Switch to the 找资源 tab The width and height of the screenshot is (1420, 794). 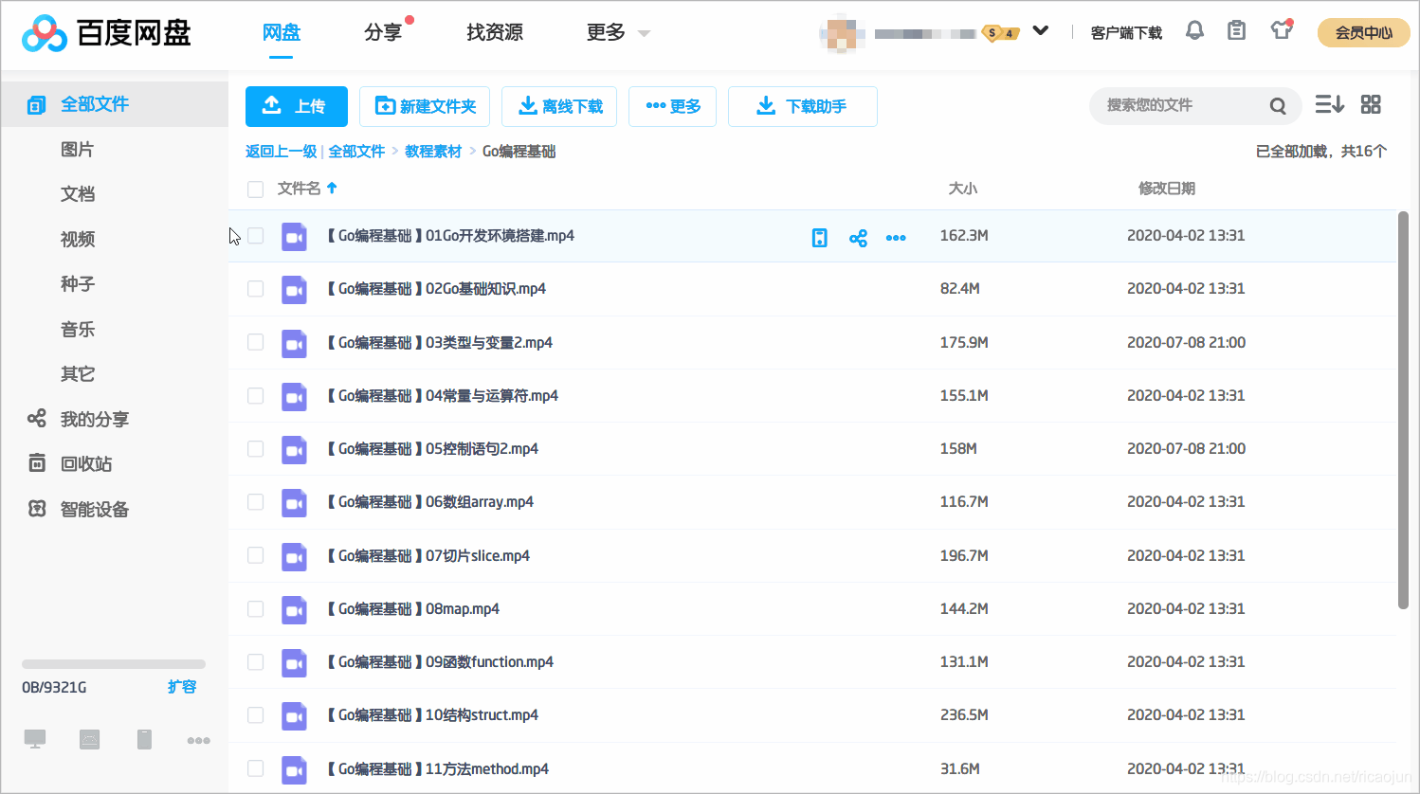pos(495,32)
